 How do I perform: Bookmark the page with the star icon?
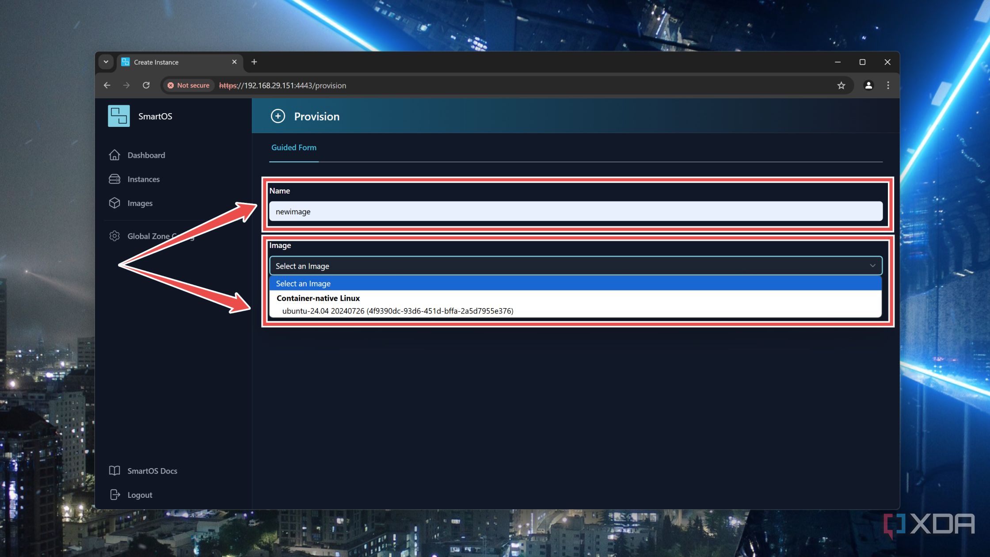coord(841,85)
